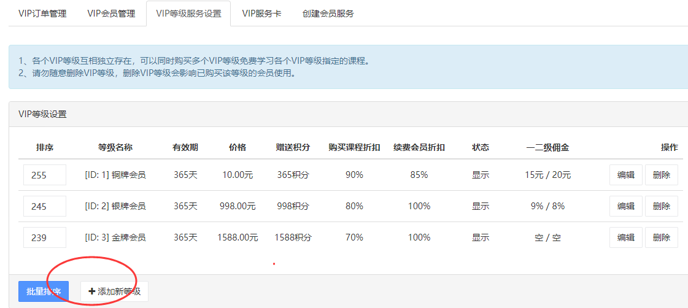The image size is (688, 308).
Task: Click the 价格 column header
Action: pyautogui.click(x=238, y=147)
